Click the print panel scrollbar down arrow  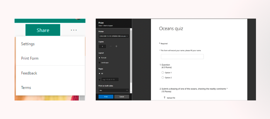click(131, 92)
